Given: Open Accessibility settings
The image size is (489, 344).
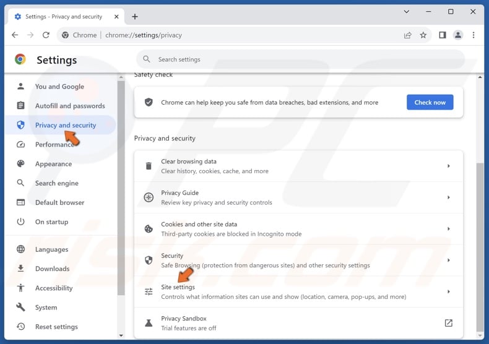Looking at the screenshot, I should [x=60, y=288].
